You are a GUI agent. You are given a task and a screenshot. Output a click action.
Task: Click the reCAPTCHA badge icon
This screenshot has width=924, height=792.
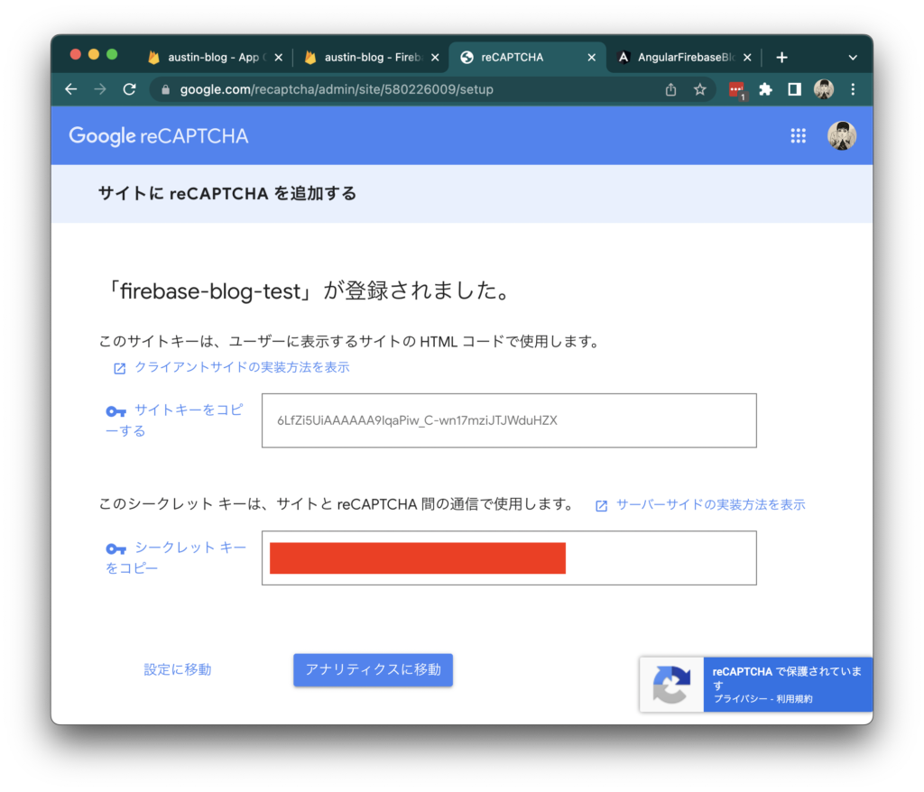tap(671, 685)
